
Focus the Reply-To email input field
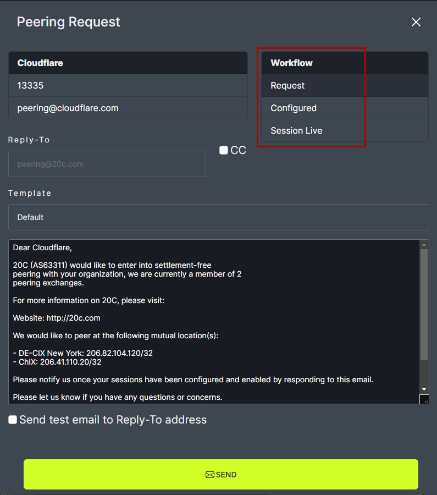pyautogui.click(x=107, y=164)
